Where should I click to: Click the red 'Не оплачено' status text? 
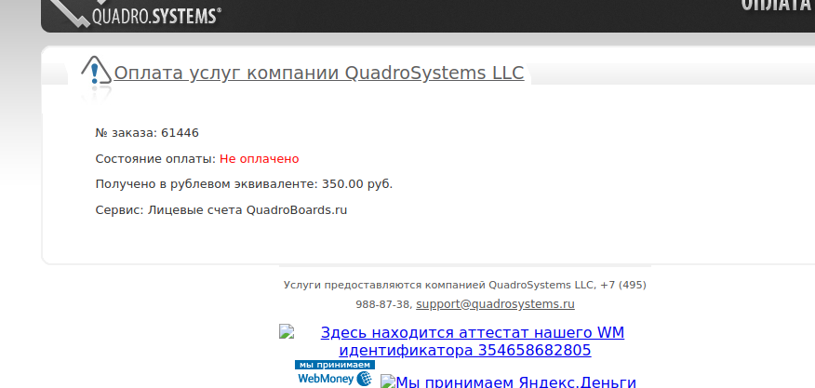pos(260,158)
